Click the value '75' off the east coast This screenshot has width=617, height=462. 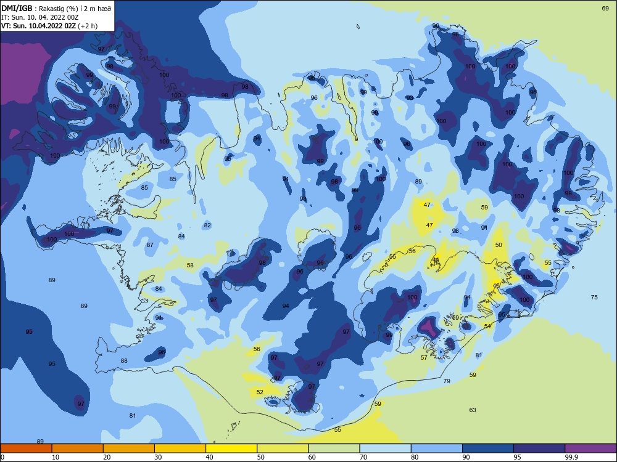coord(594,297)
